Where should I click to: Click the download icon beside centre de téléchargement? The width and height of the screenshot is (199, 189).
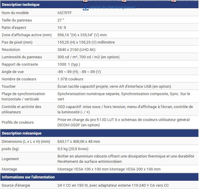point(86,7)
